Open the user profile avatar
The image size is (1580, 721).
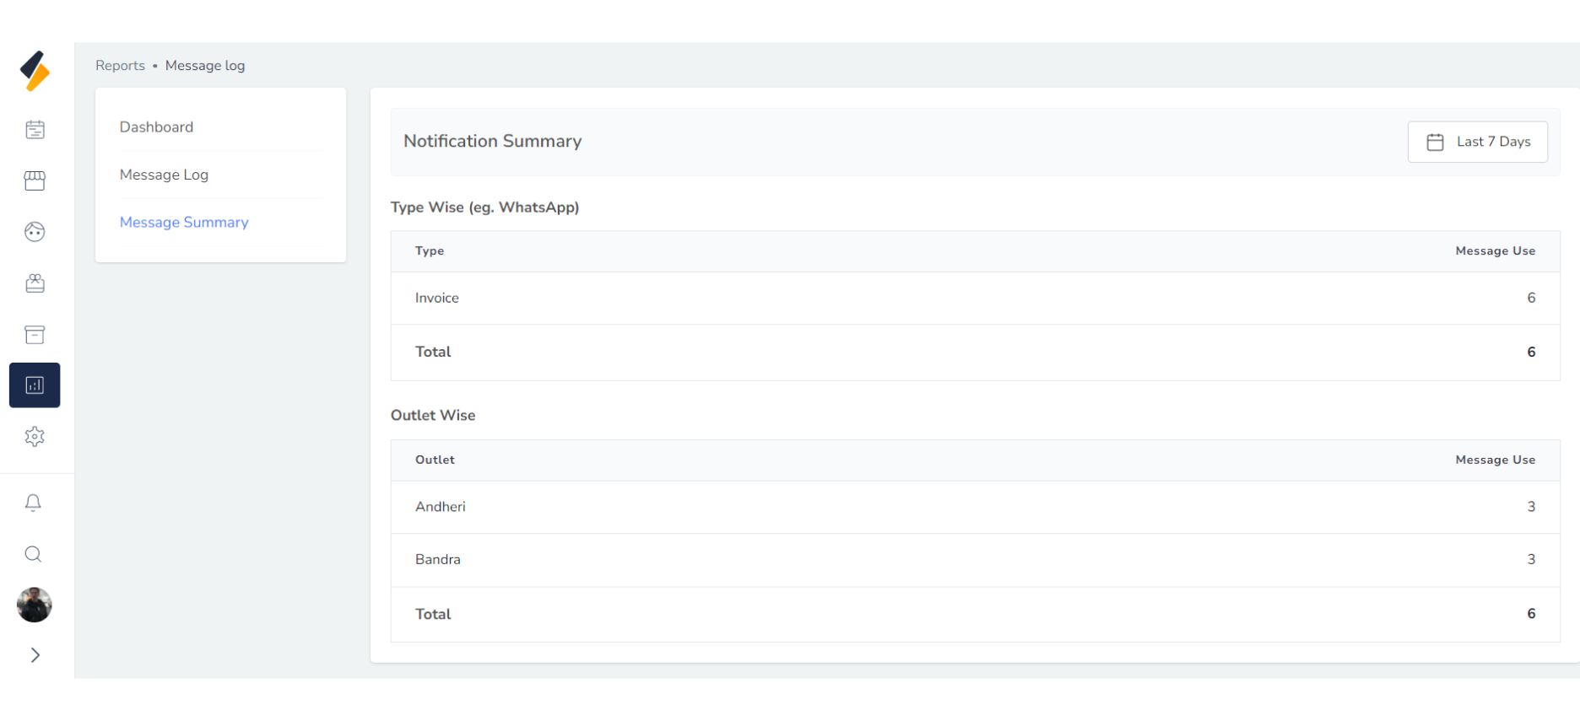pos(35,605)
